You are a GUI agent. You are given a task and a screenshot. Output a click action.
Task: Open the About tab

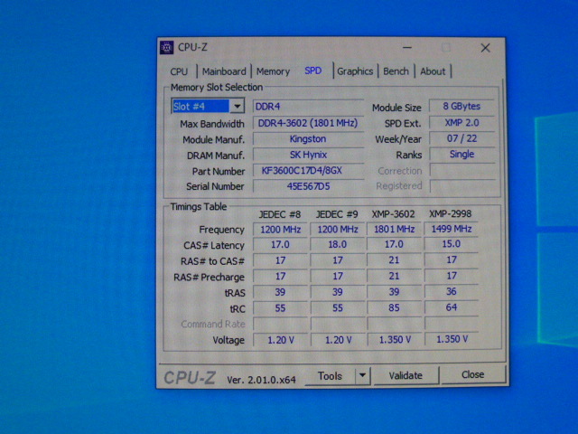[x=433, y=71]
